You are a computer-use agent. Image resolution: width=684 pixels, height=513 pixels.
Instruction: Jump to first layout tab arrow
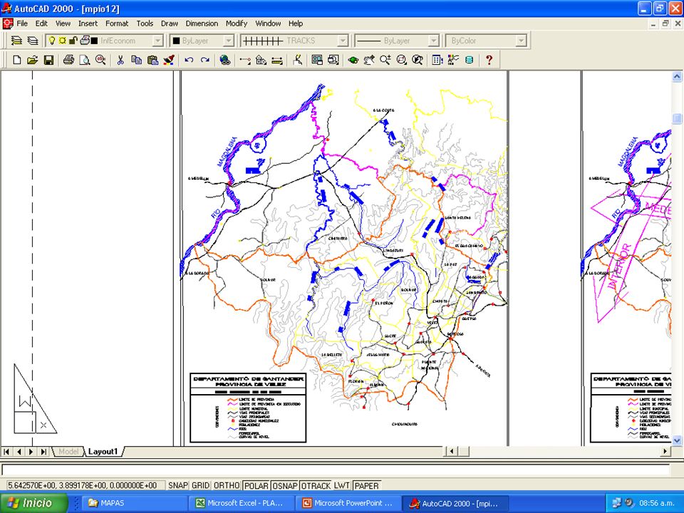[x=6, y=452]
